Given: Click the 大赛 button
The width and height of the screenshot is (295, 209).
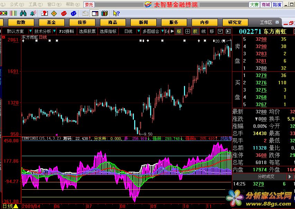Looking at the screenshot, I should tap(254, 4).
